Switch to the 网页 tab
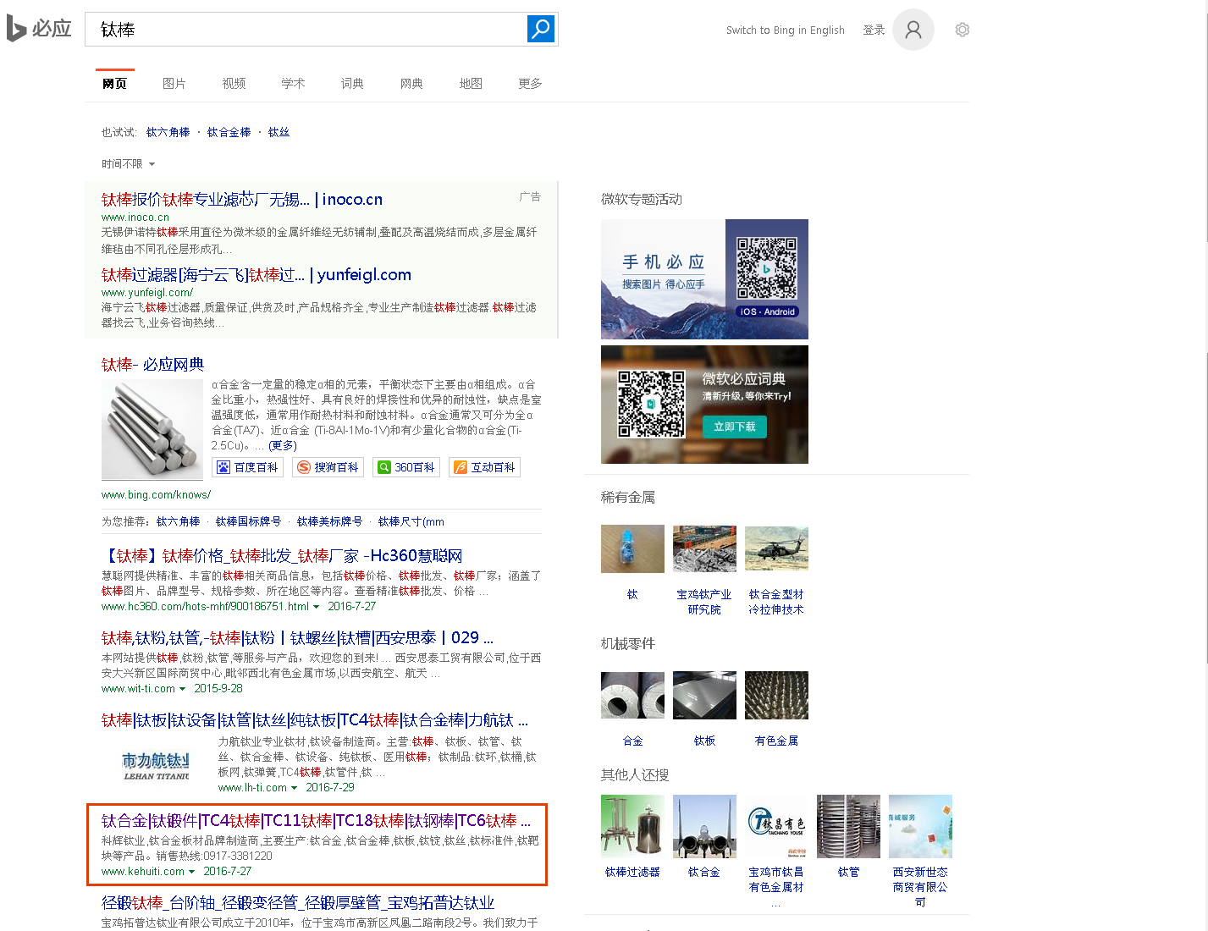Screen dimensions: 1208x931 coord(114,83)
